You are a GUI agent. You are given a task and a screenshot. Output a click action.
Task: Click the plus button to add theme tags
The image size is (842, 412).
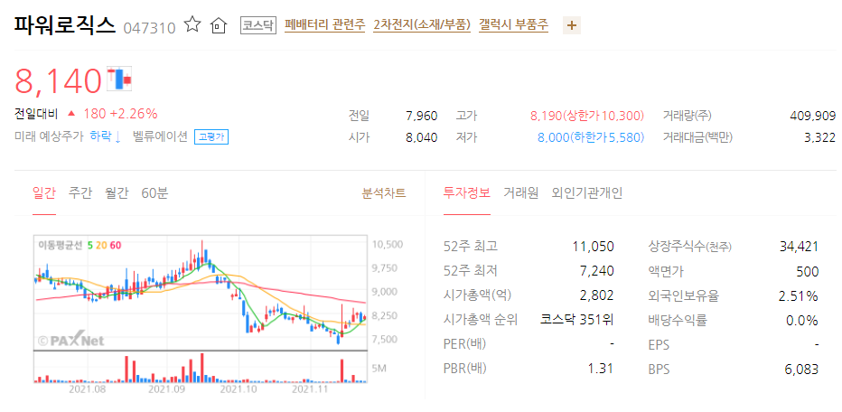click(x=571, y=25)
